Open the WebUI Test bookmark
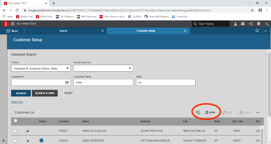The height and width of the screenshot is (144, 271). pyautogui.click(x=24, y=17)
